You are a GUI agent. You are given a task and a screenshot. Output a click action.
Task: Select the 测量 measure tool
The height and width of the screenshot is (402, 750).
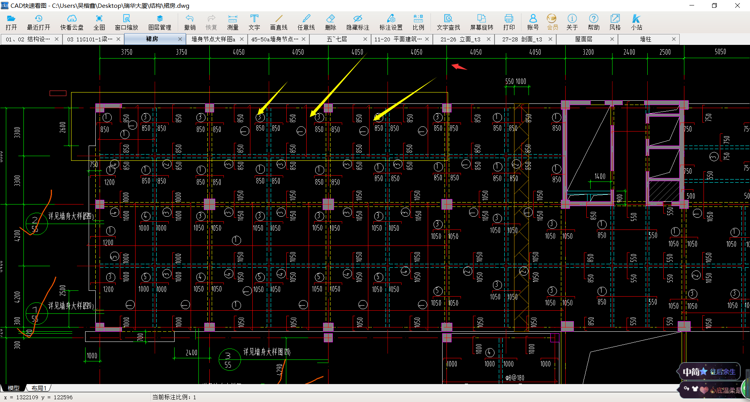pos(233,22)
